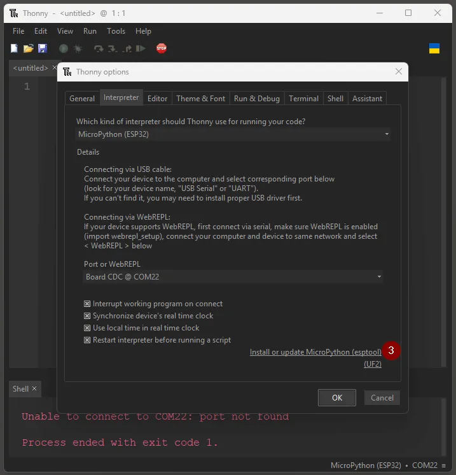456x475 pixels.
Task: Switch to the Terminal tab
Action: click(x=303, y=99)
